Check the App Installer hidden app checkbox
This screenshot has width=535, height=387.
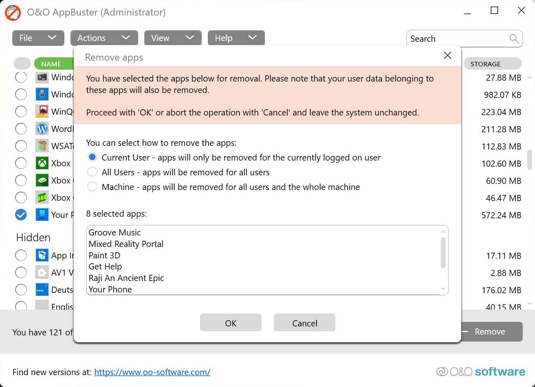point(21,256)
